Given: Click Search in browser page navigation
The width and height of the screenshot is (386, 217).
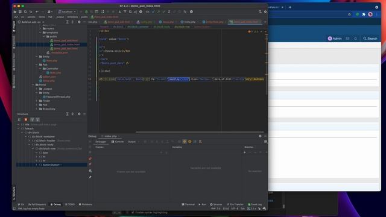Looking at the screenshot, I should click(370, 39).
